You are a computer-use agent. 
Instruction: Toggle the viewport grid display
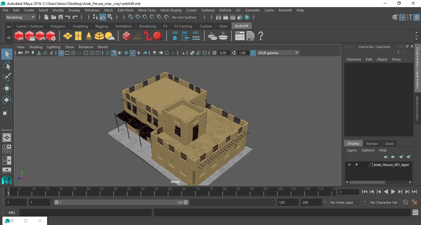point(61,53)
